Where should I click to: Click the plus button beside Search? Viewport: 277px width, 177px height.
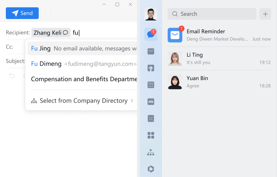click(x=265, y=14)
